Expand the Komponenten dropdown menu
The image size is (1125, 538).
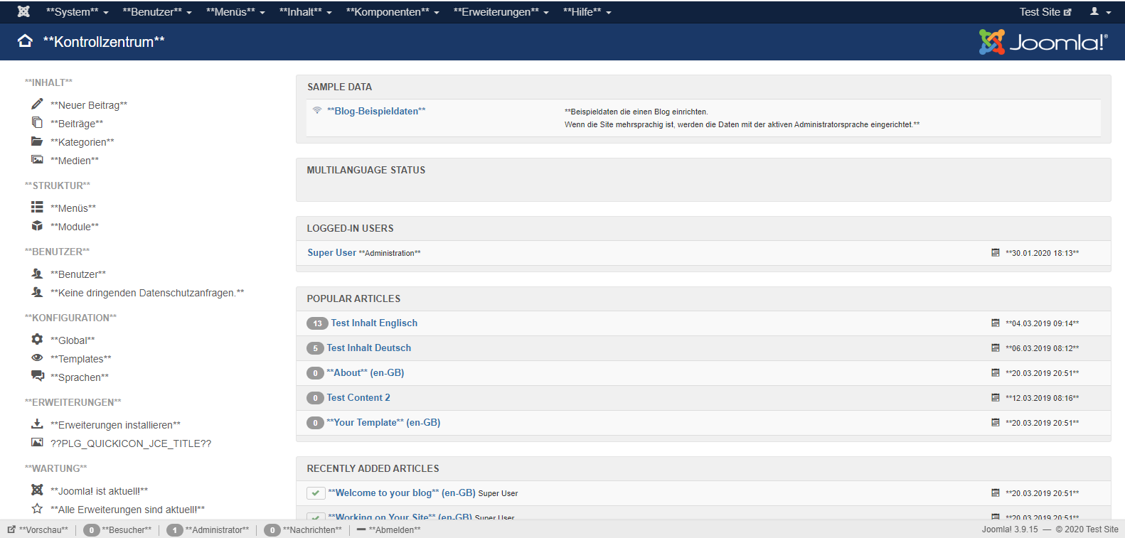click(392, 12)
